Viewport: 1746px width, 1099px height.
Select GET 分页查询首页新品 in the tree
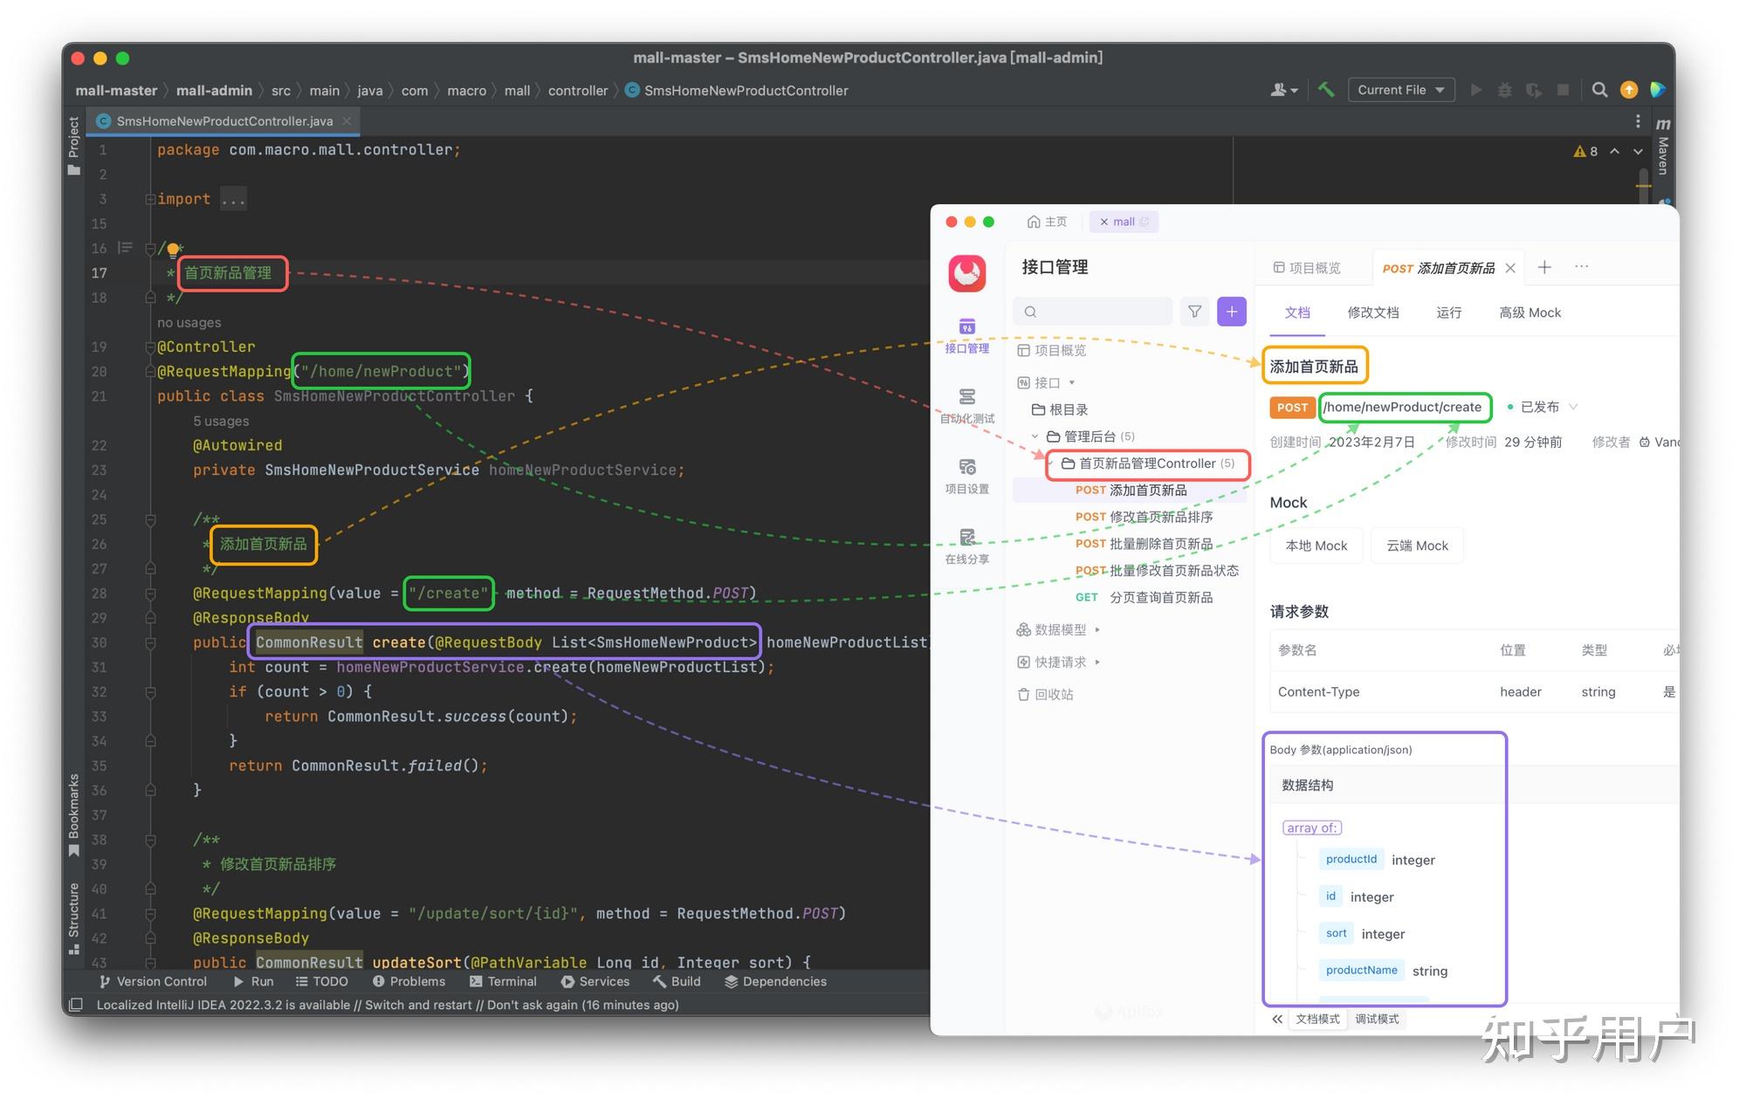(1144, 597)
